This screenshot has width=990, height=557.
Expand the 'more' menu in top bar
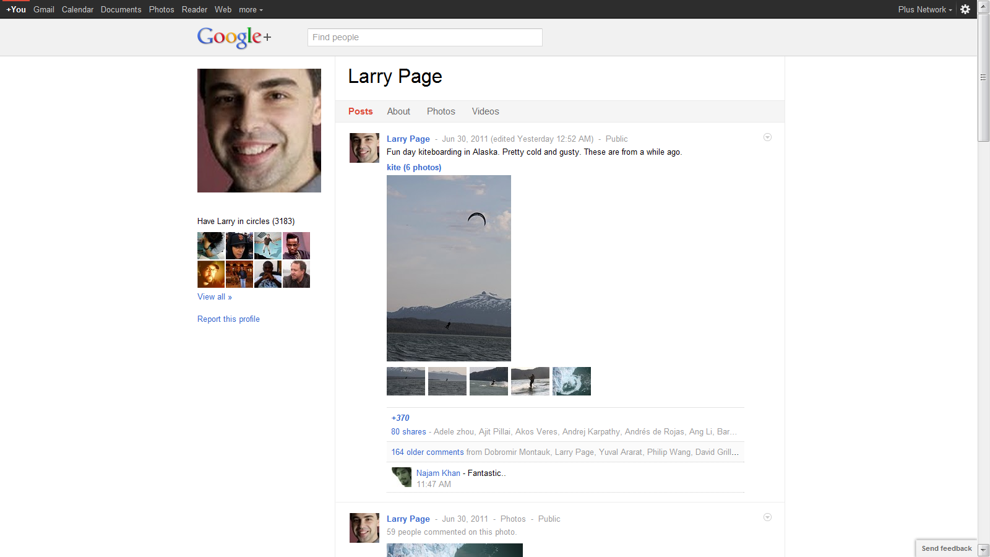[x=251, y=9]
